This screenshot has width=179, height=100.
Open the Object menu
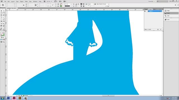(x=22, y=1)
